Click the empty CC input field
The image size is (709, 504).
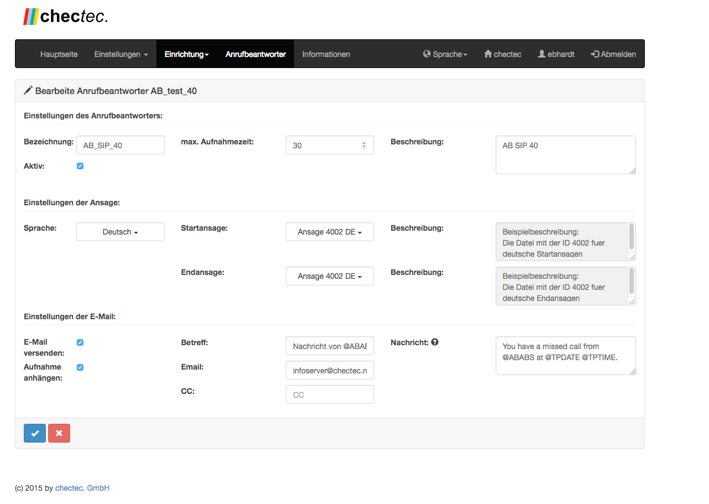(330, 394)
